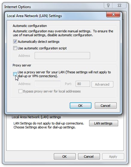Image resolution: width=131 pixels, height=167 pixels.
Task: Close the LAN Settings dialog
Action: (x=113, y=14)
